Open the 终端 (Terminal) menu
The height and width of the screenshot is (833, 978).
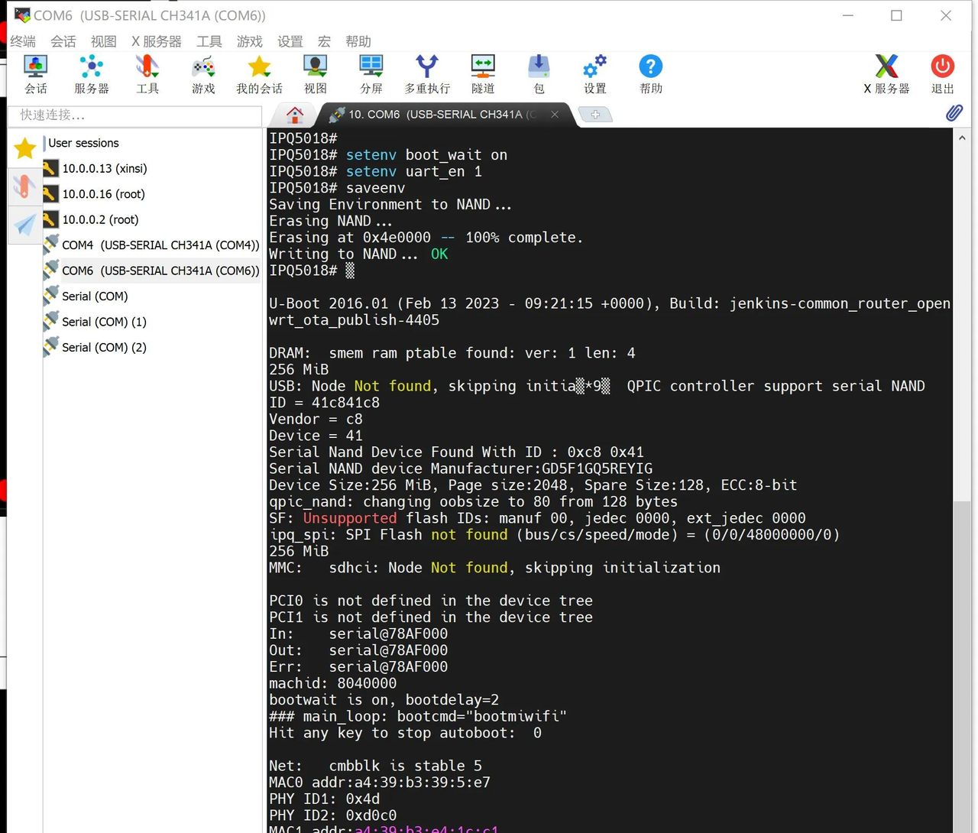pos(23,41)
